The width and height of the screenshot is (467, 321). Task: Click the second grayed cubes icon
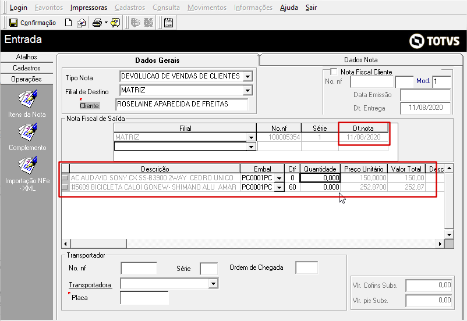click(x=148, y=23)
